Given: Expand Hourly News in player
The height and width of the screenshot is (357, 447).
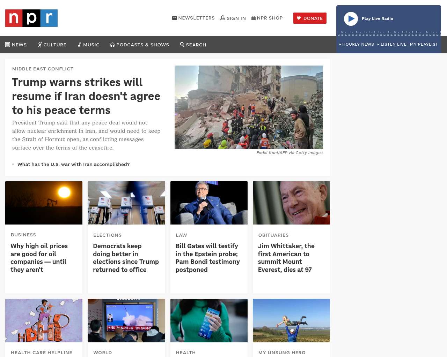Looking at the screenshot, I should click(357, 44).
